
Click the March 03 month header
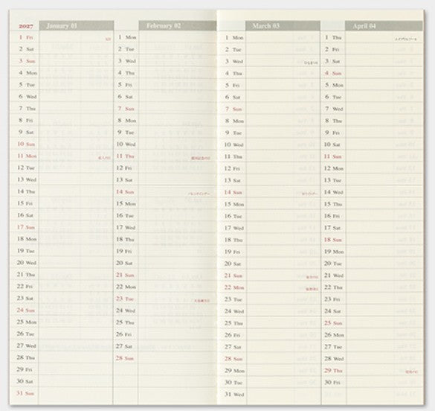283,26
